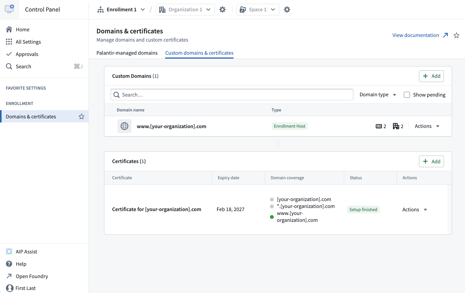Click the Setup finished status badge
Viewport: 465px width, 293px height.
coord(363,210)
